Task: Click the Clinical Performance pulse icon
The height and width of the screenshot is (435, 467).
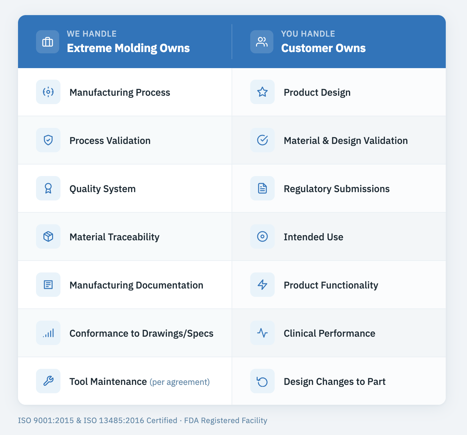Action: click(x=262, y=333)
